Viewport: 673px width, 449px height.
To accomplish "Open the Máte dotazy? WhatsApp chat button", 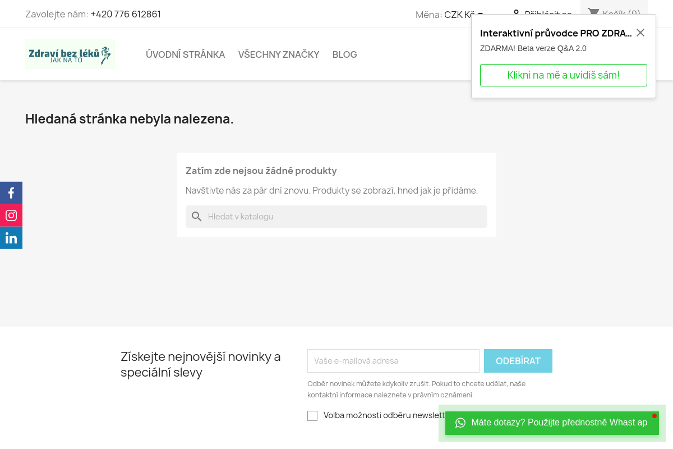I will [552, 423].
